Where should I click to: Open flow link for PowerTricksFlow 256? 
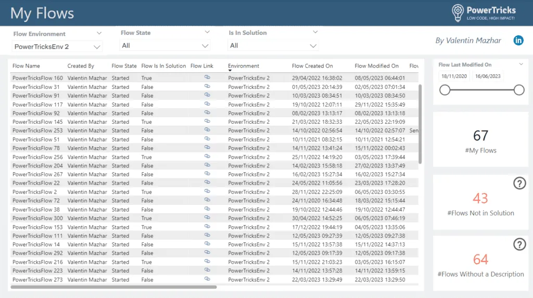[207, 157]
